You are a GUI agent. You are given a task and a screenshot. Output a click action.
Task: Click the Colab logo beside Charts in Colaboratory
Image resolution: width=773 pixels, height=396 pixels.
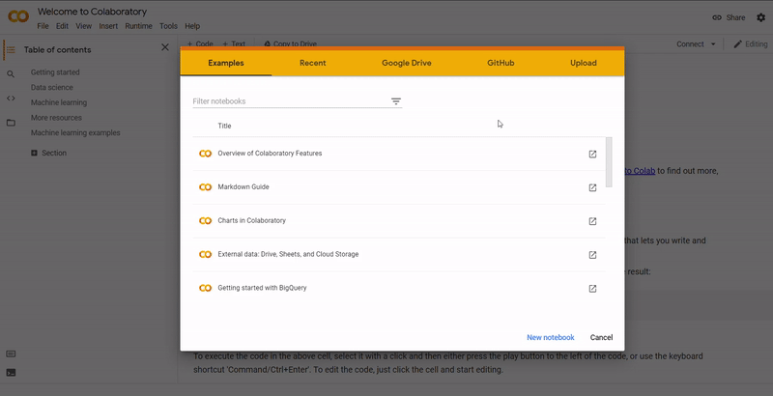205,220
